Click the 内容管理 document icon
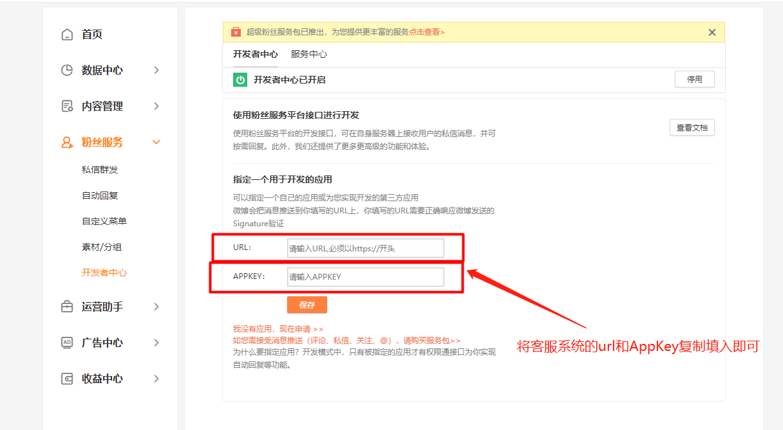Image resolution: width=783 pixels, height=430 pixels. click(x=67, y=106)
